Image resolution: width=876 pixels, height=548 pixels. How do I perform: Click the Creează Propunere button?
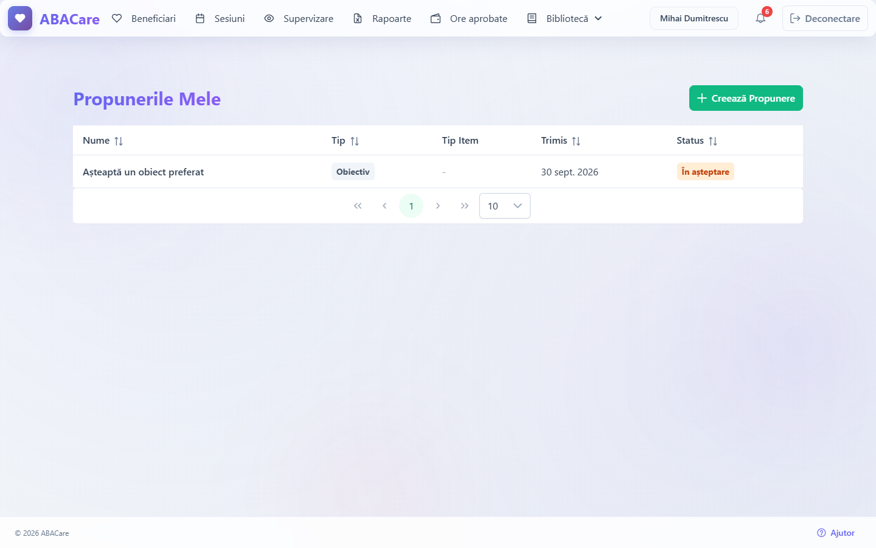coord(746,98)
